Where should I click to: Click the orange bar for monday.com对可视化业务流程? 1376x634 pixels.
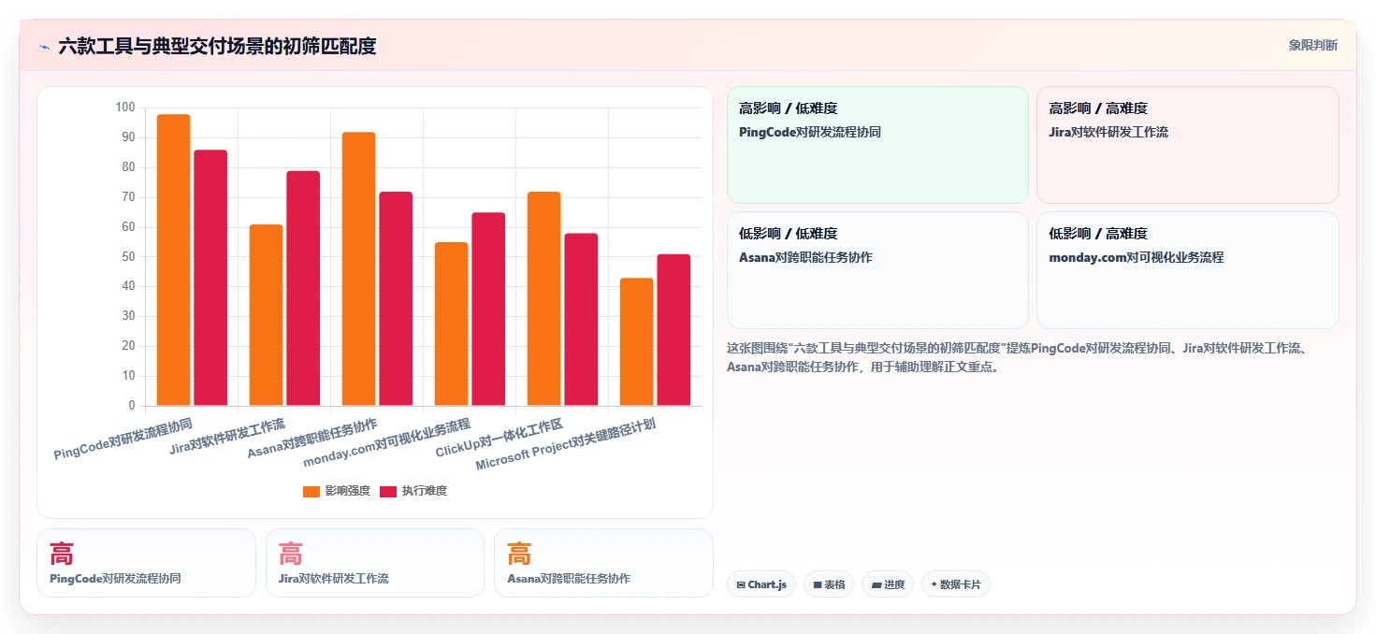point(451,324)
